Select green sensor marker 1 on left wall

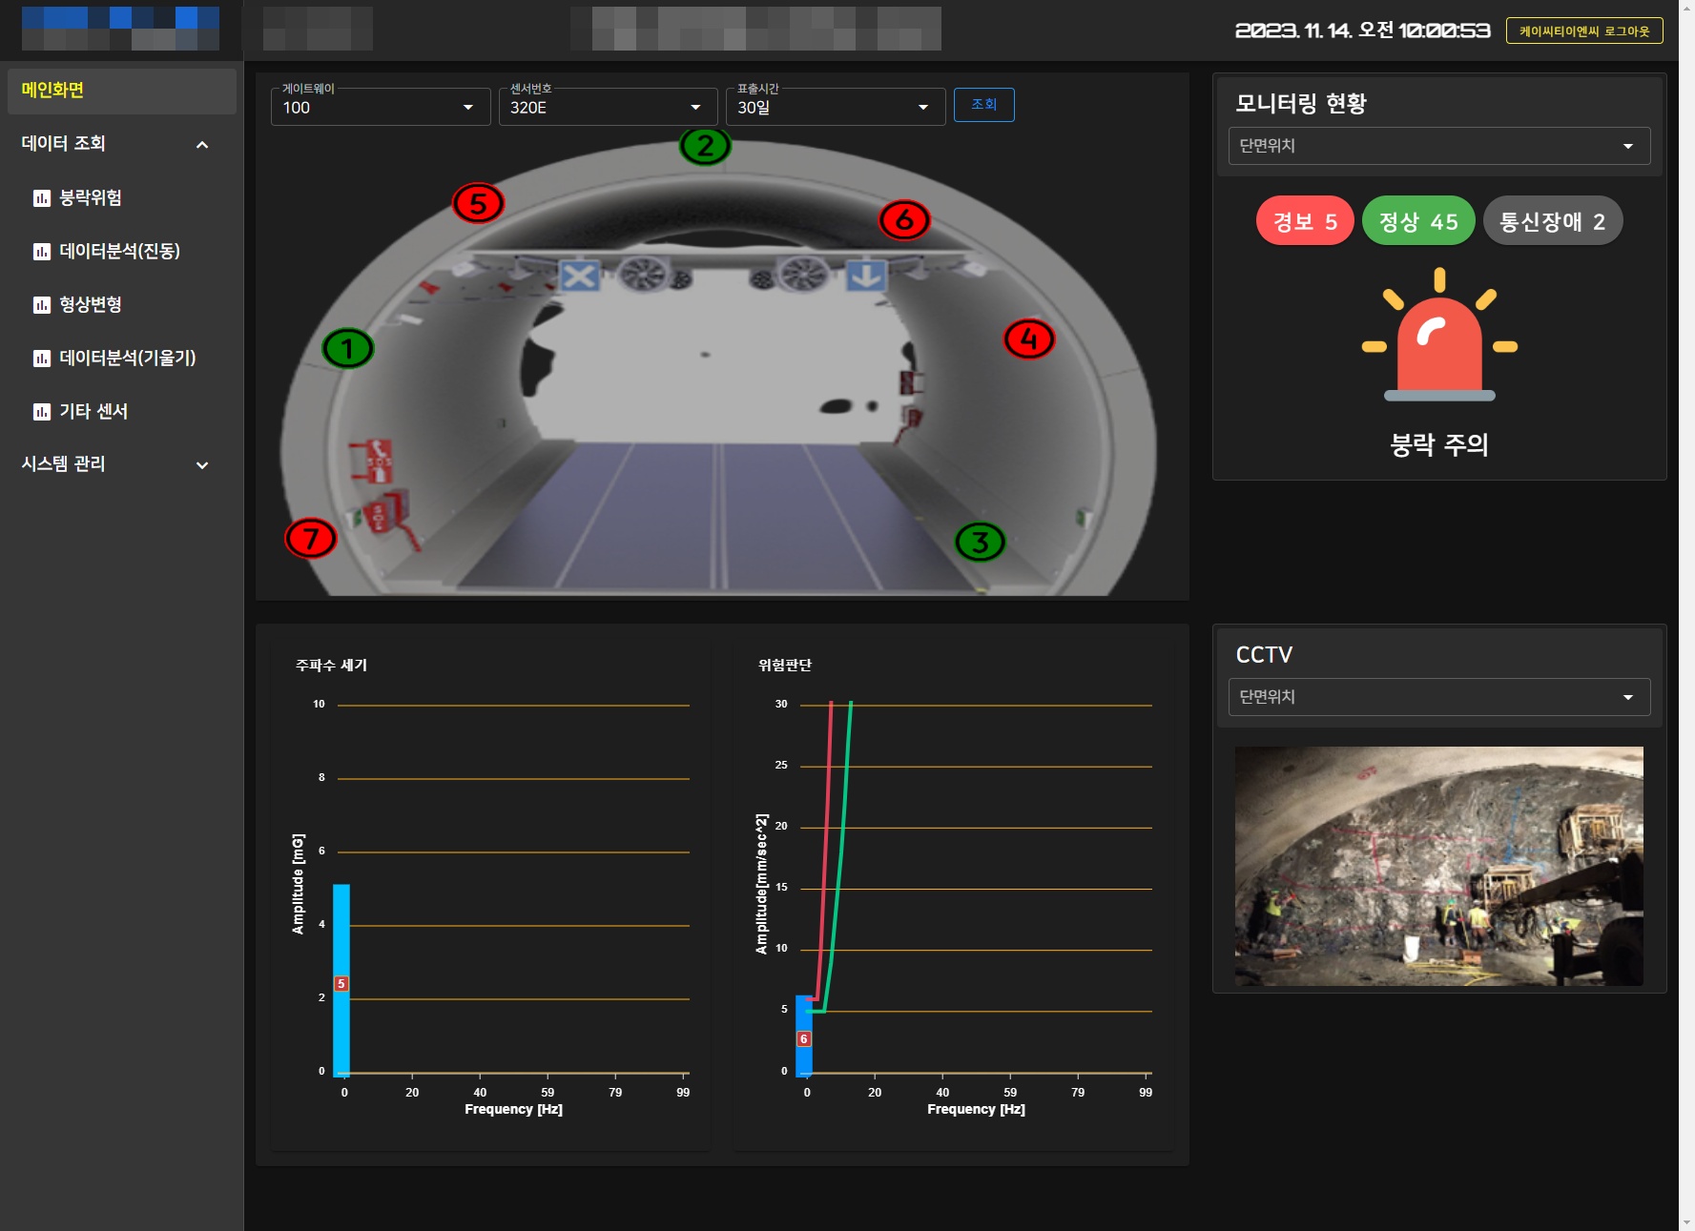point(348,349)
